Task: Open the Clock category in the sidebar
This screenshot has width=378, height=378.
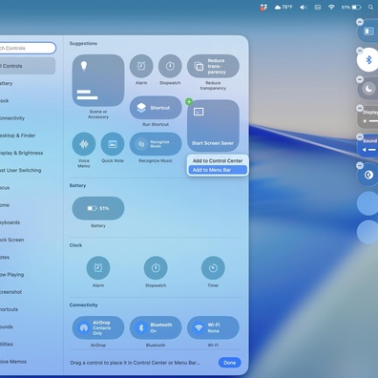Action: [27, 101]
